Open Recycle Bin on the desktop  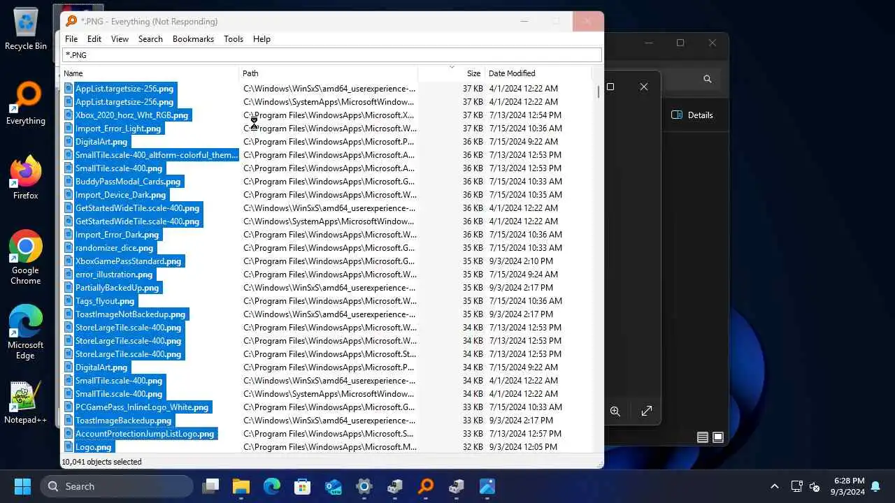point(26,28)
